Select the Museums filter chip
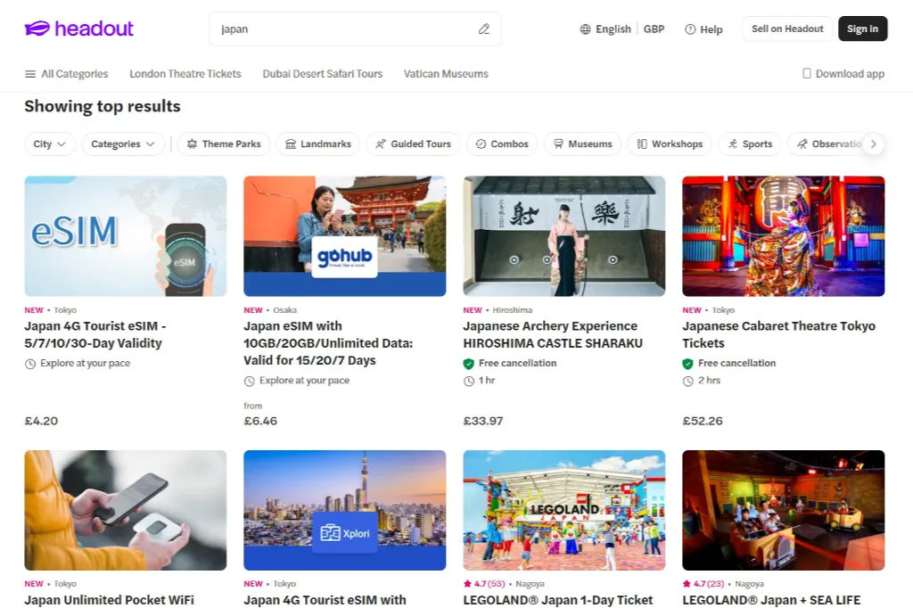 point(582,144)
